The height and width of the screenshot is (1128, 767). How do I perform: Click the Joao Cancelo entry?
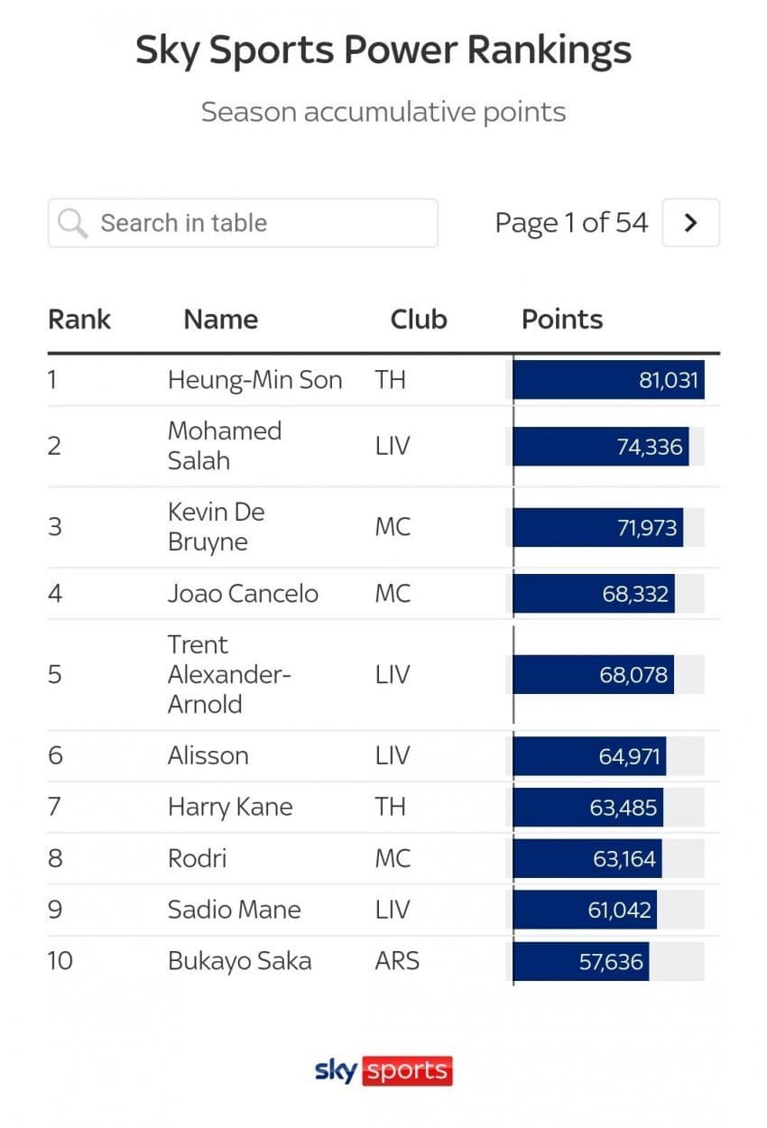pyautogui.click(x=243, y=594)
